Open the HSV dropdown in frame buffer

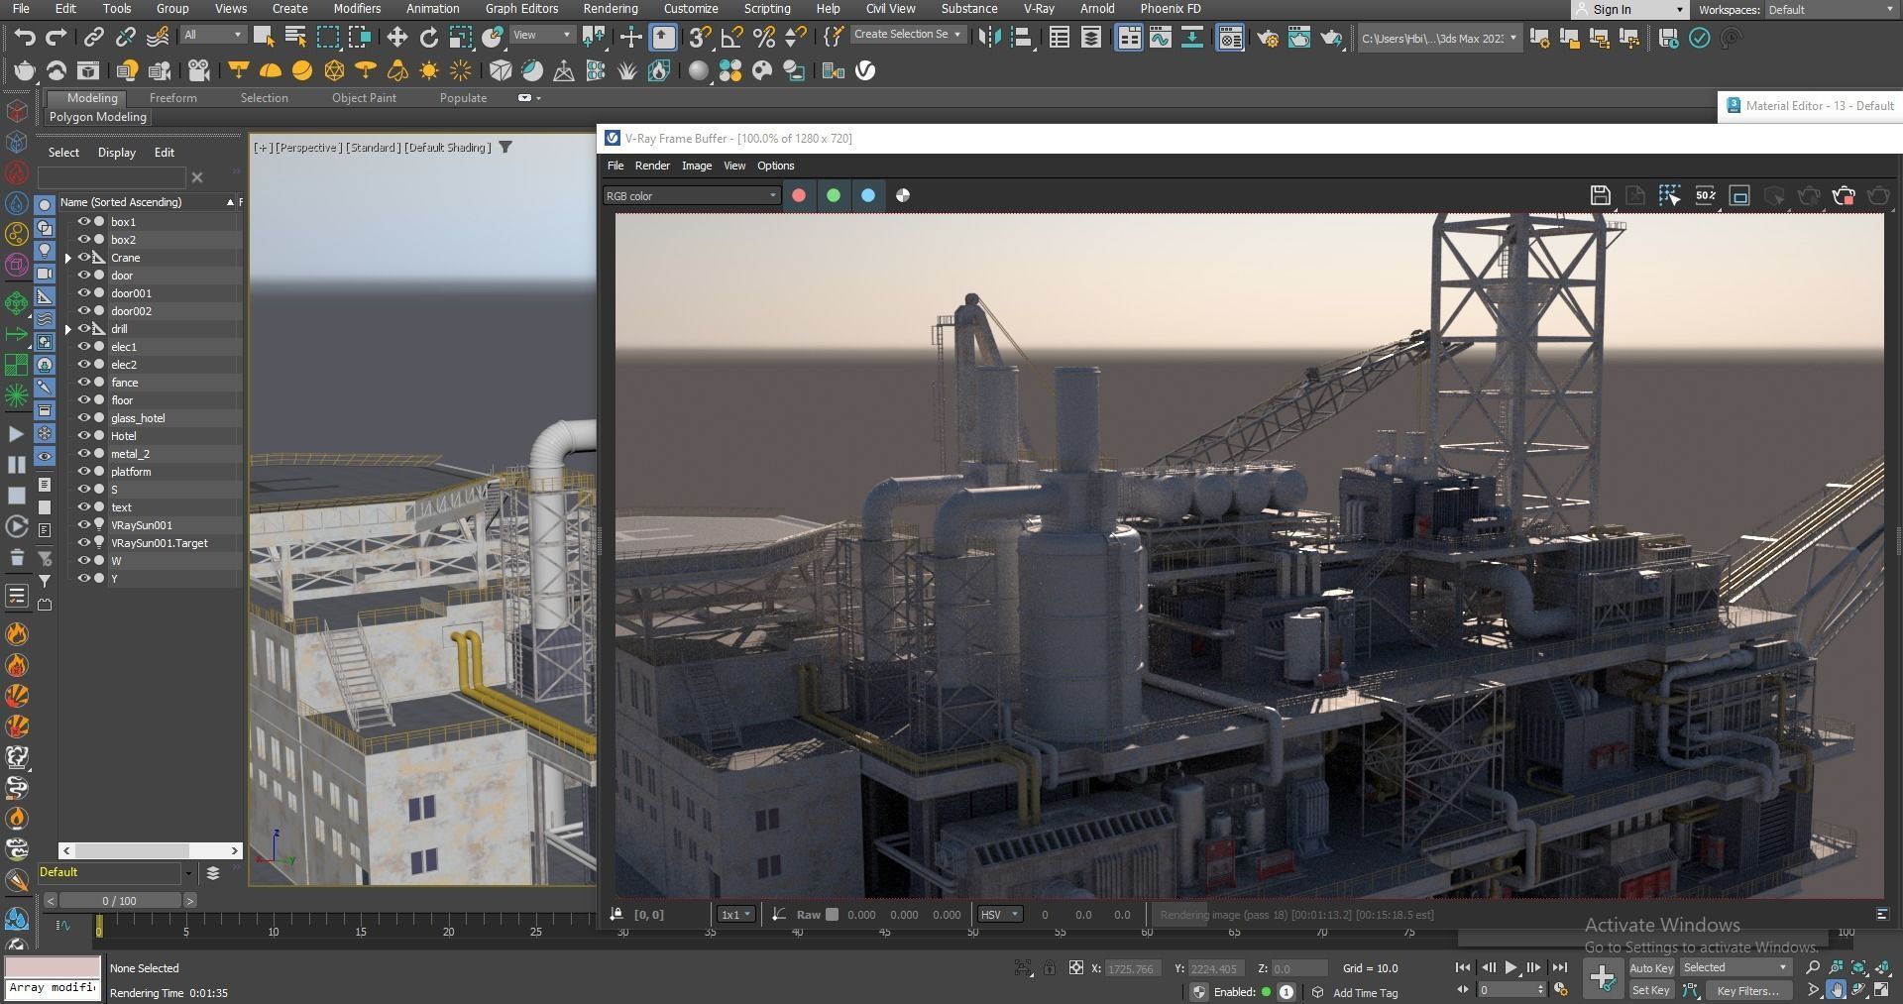coord(999,915)
